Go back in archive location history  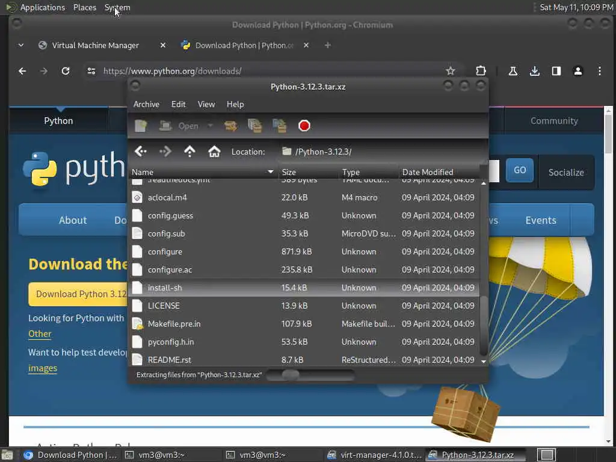pyautogui.click(x=140, y=151)
